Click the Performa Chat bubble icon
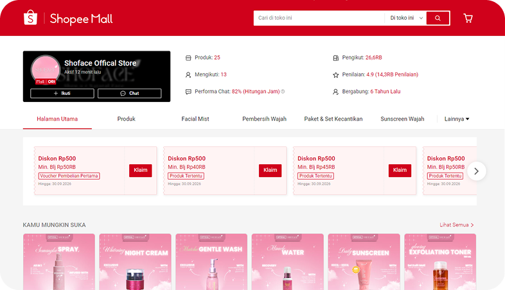Image resolution: width=505 pixels, height=290 pixels. [x=188, y=92]
